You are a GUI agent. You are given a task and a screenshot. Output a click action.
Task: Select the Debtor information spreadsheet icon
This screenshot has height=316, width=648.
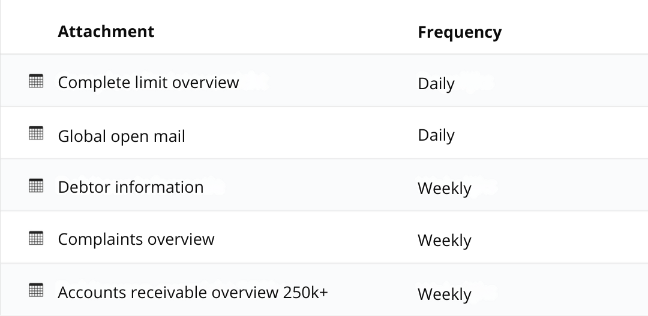tap(36, 186)
